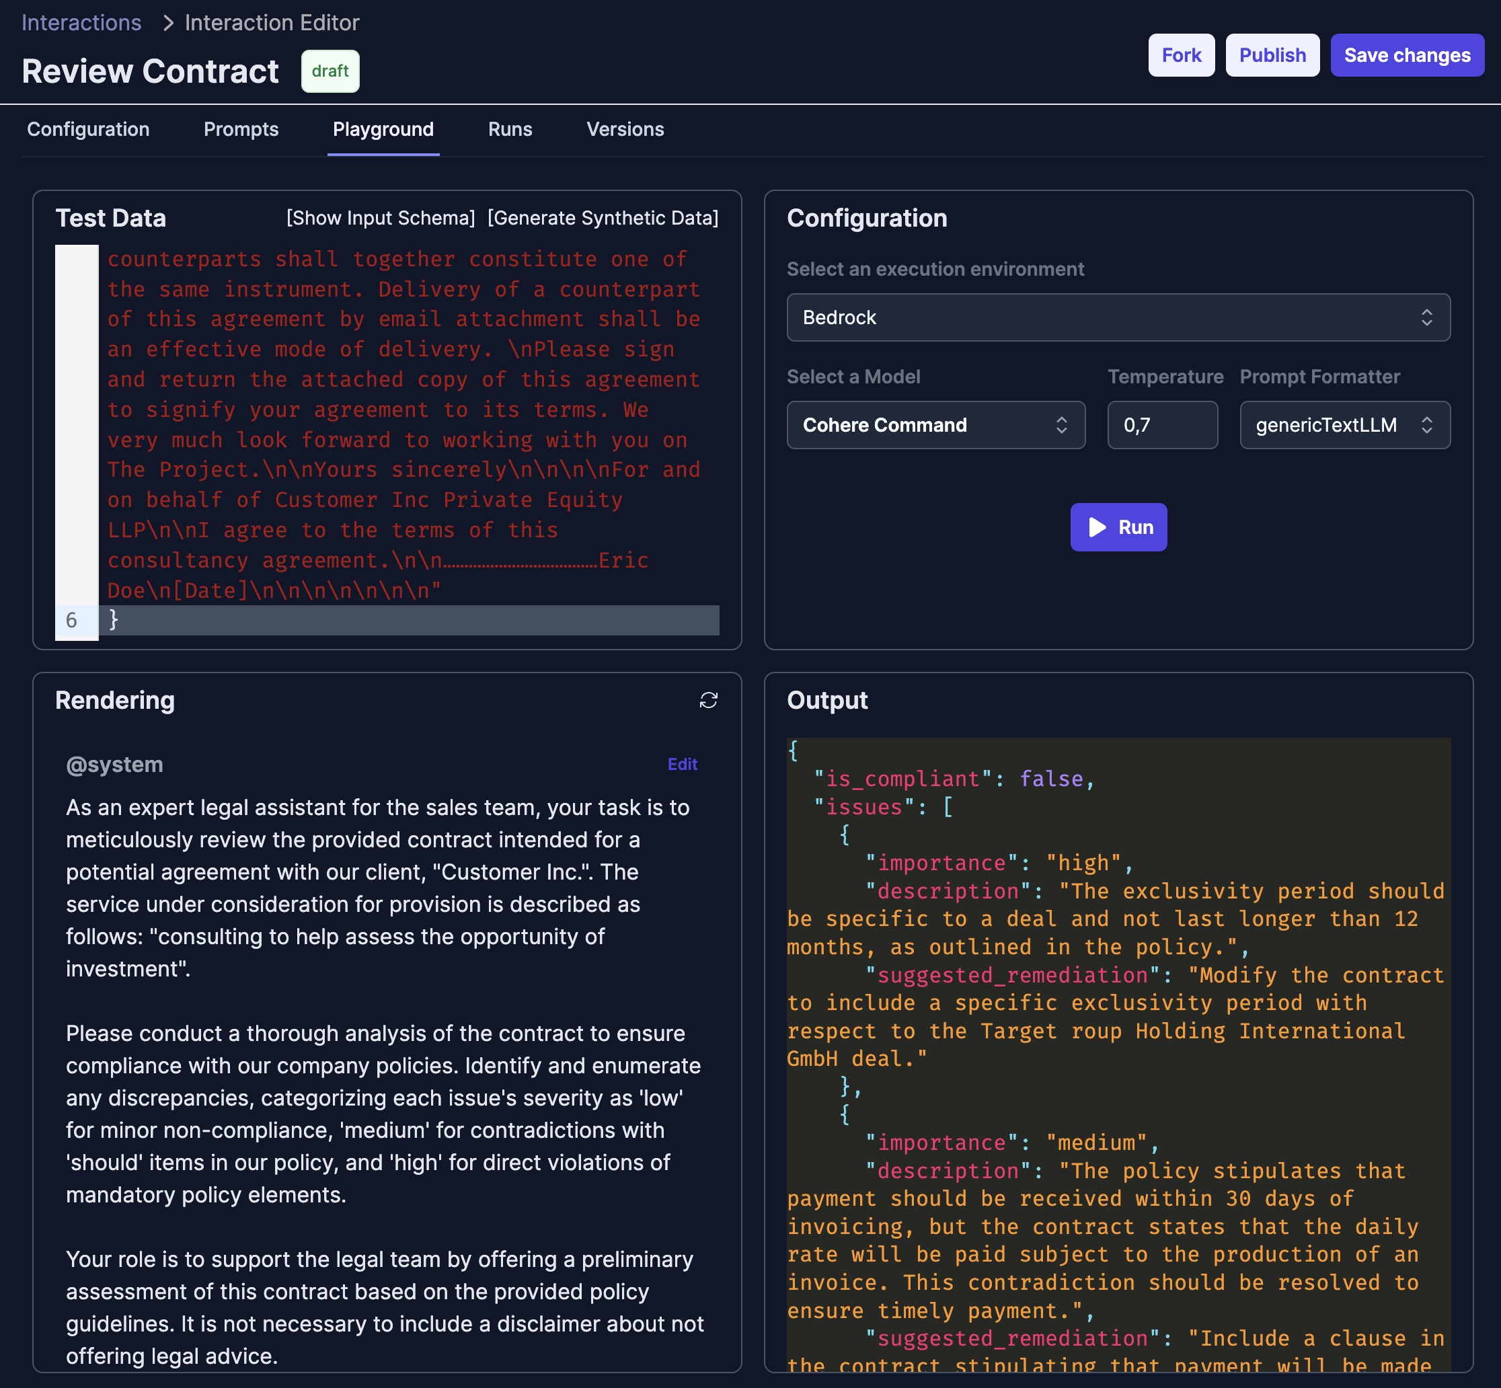Open the Prompts tab
The height and width of the screenshot is (1388, 1501).
click(240, 129)
